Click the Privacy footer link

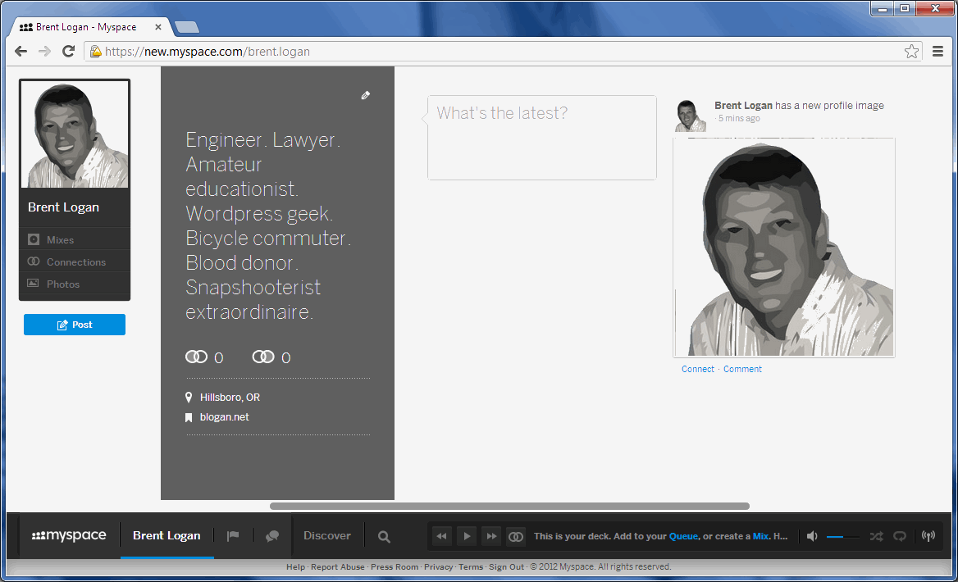[439, 566]
